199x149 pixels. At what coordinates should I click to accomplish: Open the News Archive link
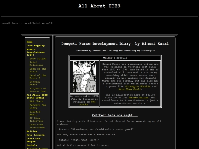tap(35, 135)
